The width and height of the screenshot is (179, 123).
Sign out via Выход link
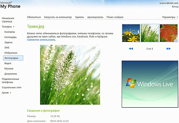[175, 7]
